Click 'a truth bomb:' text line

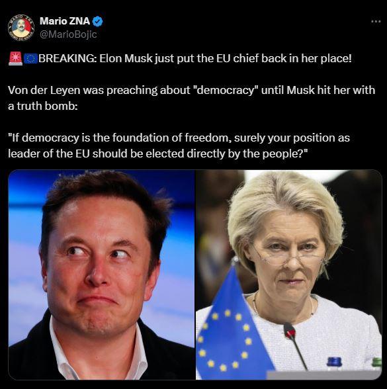(x=42, y=106)
